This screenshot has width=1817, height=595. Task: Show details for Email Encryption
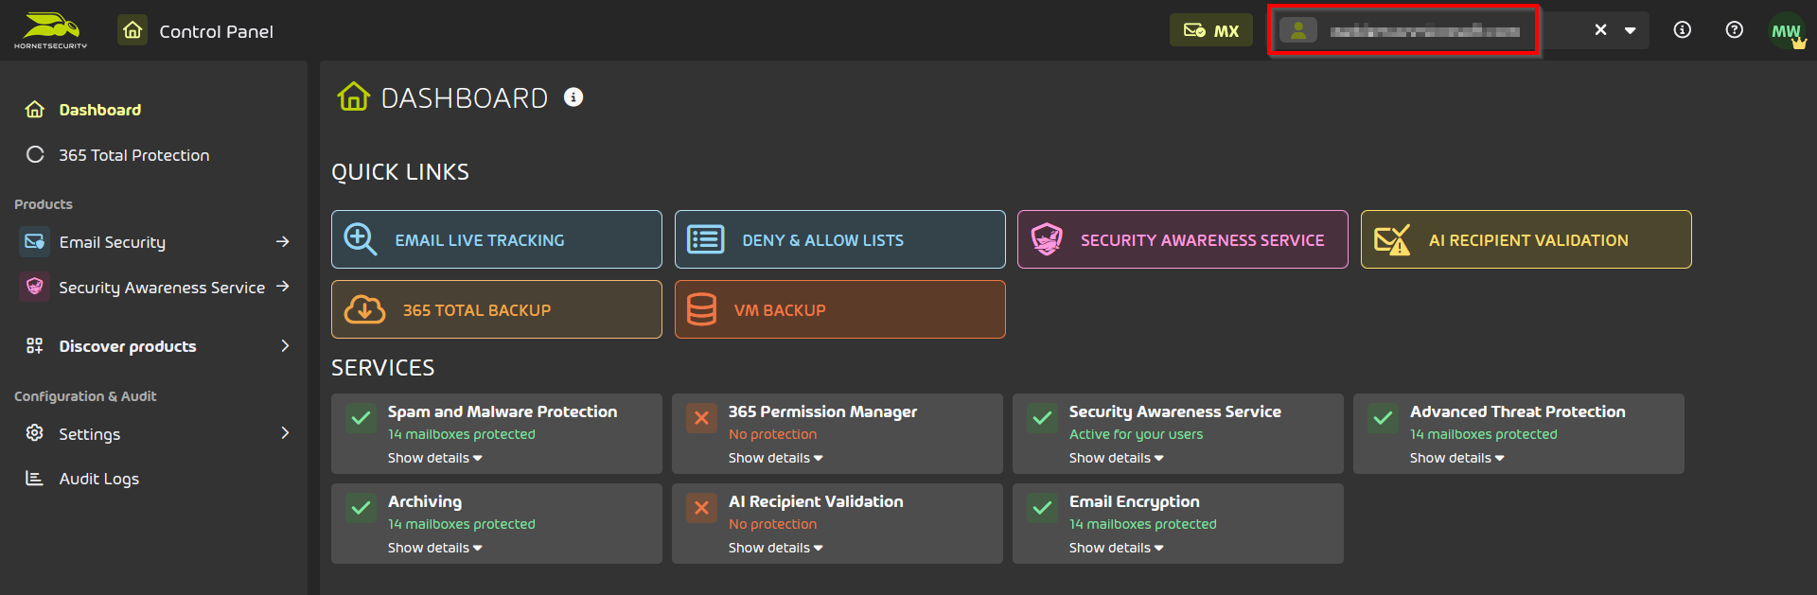click(1116, 548)
